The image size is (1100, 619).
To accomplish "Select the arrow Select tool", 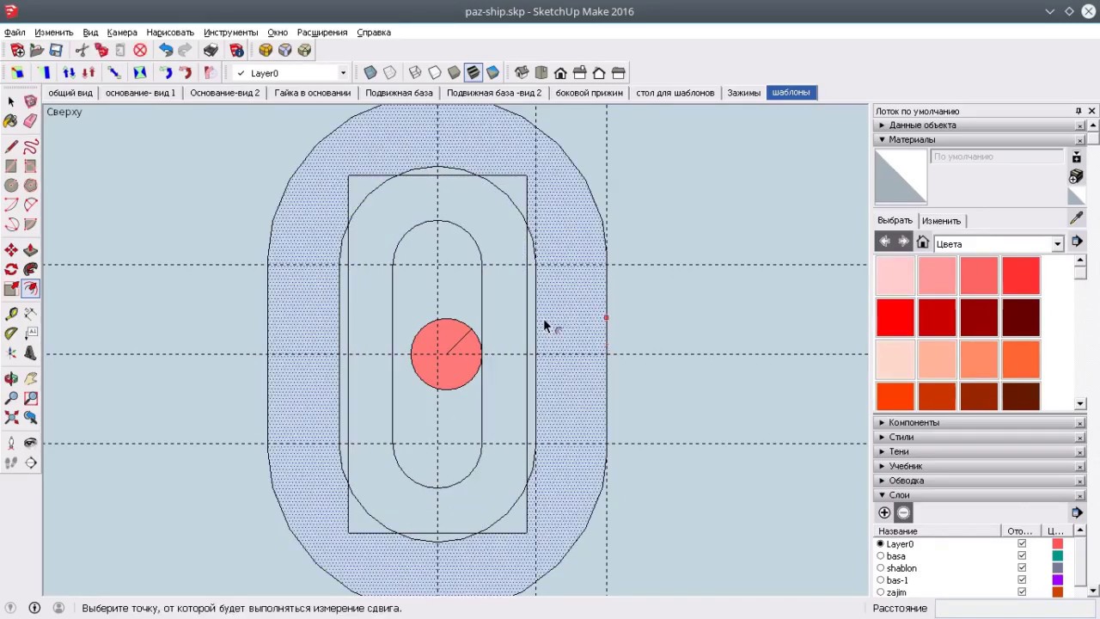I will point(11,102).
